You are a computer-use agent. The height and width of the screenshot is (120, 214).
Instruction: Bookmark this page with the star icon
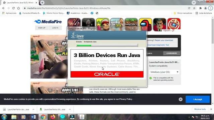(x=194, y=8)
